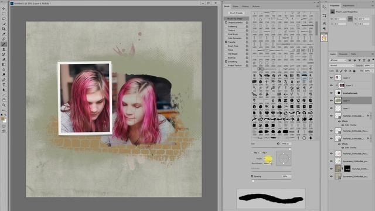Select the Hand tool
The width and height of the screenshot is (375, 211).
pyautogui.click(x=4, y=100)
